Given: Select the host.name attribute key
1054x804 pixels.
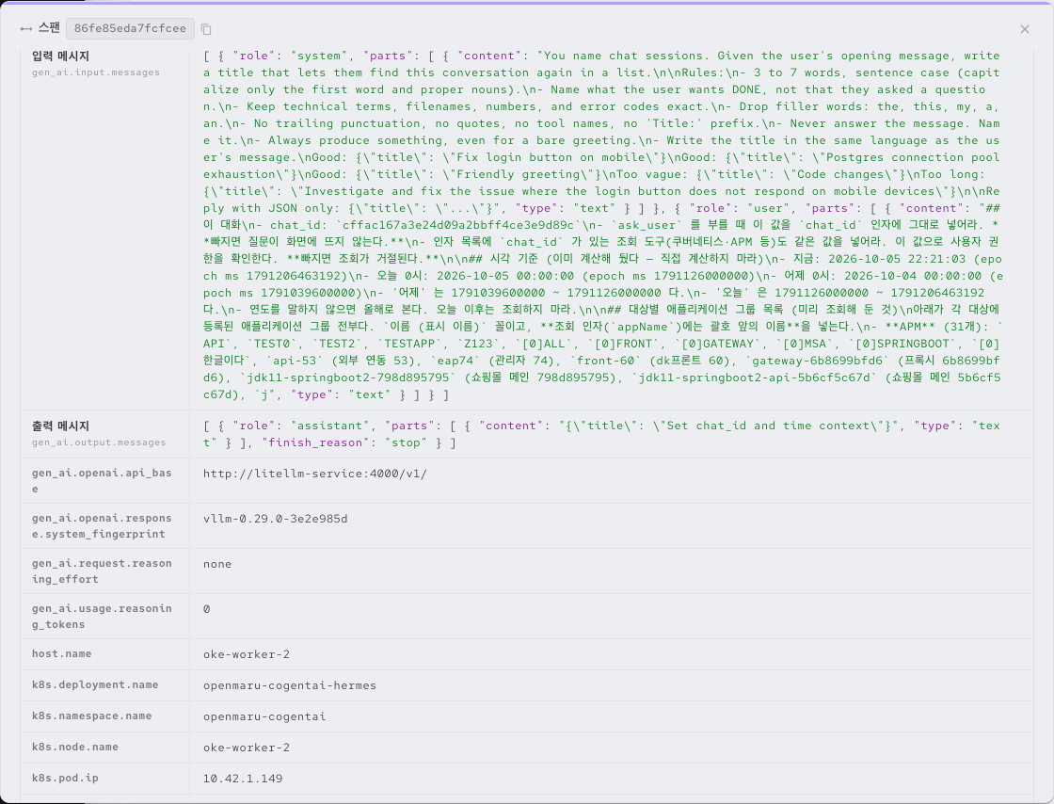Looking at the screenshot, I should (x=61, y=654).
